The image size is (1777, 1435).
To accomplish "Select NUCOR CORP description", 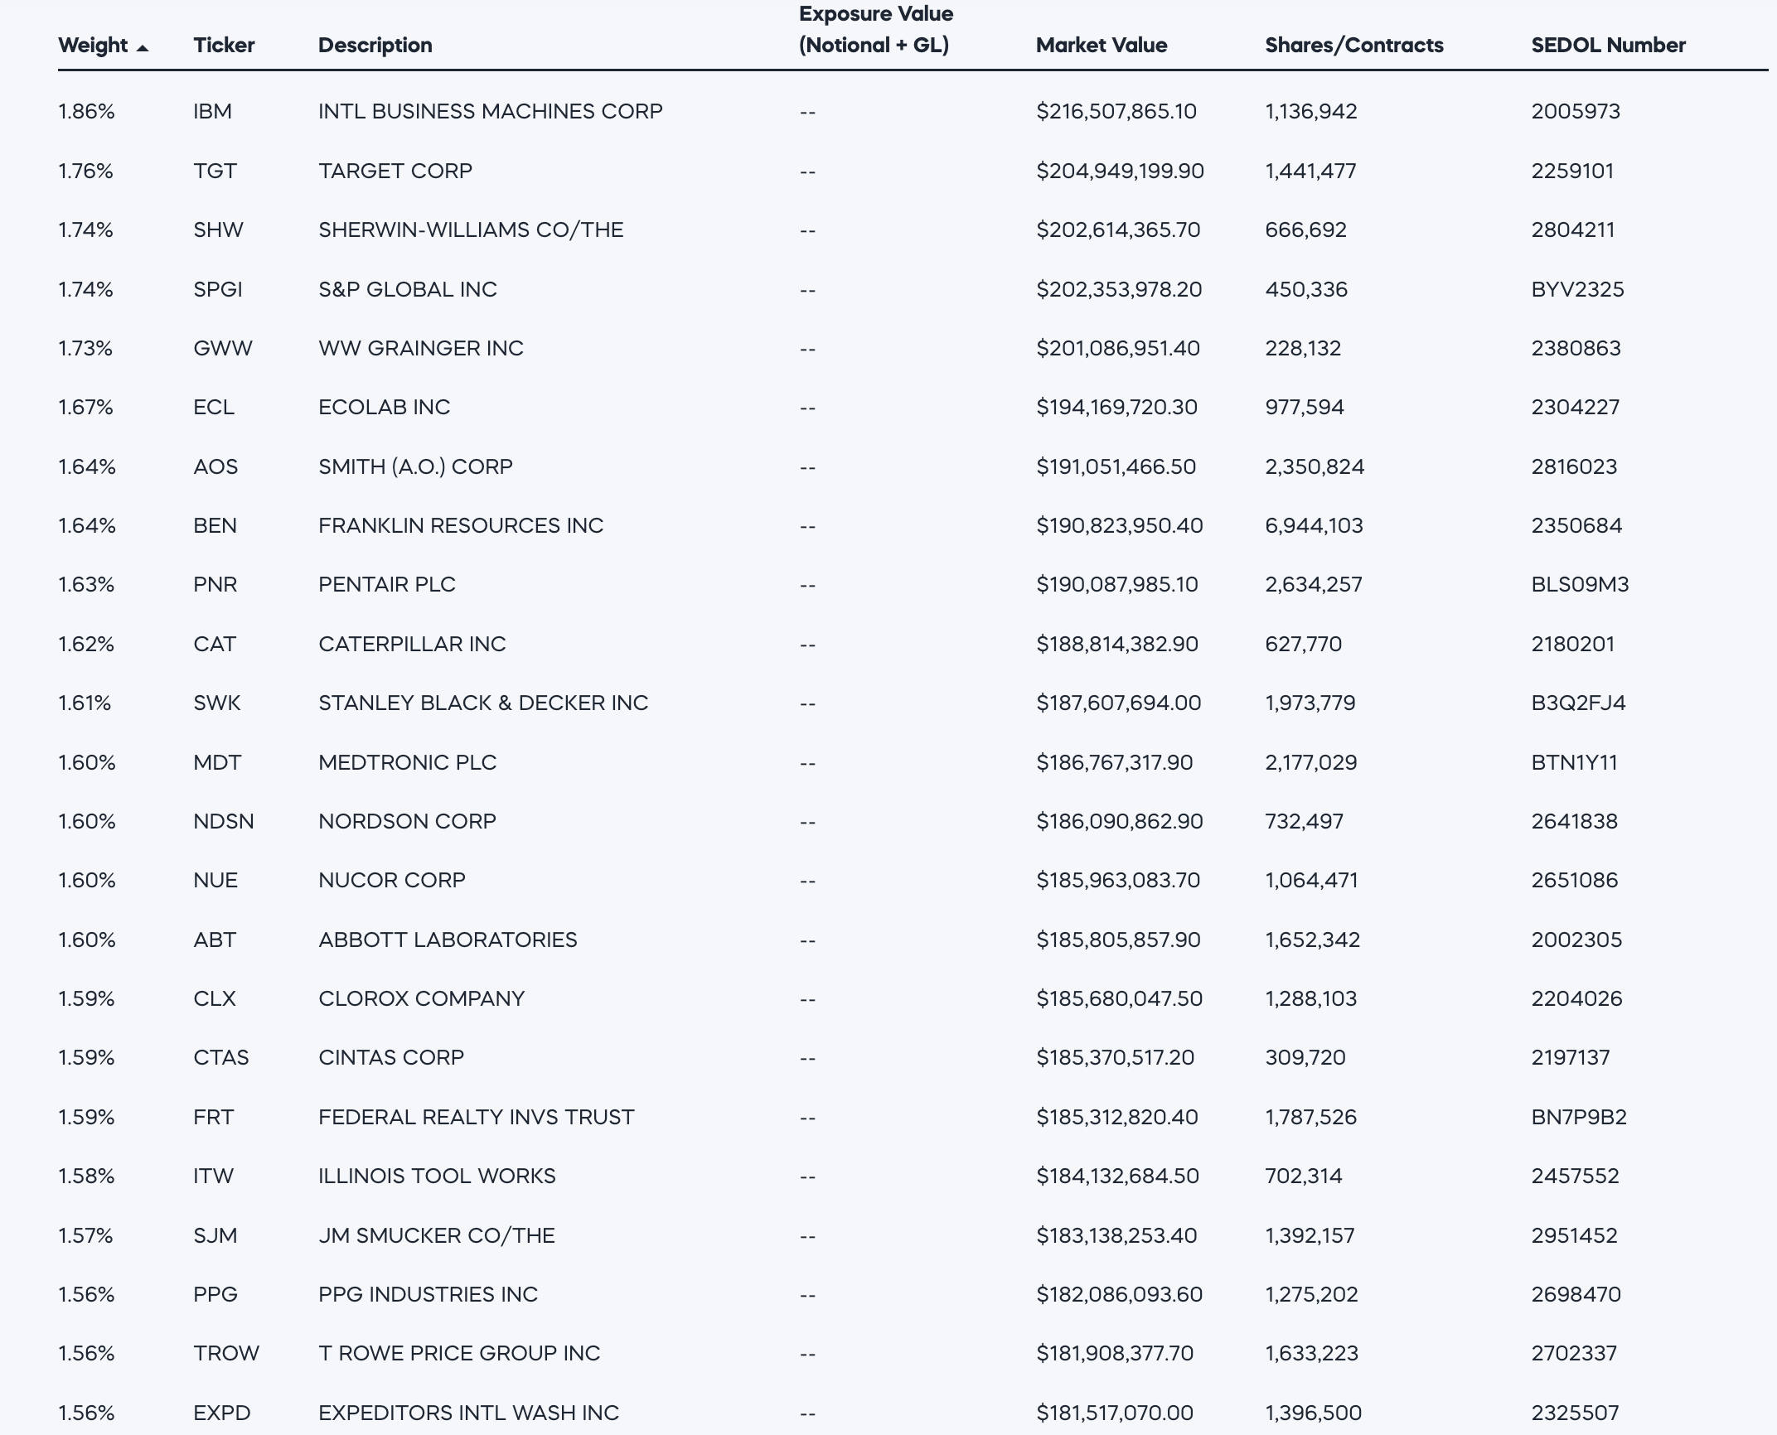I will [392, 880].
